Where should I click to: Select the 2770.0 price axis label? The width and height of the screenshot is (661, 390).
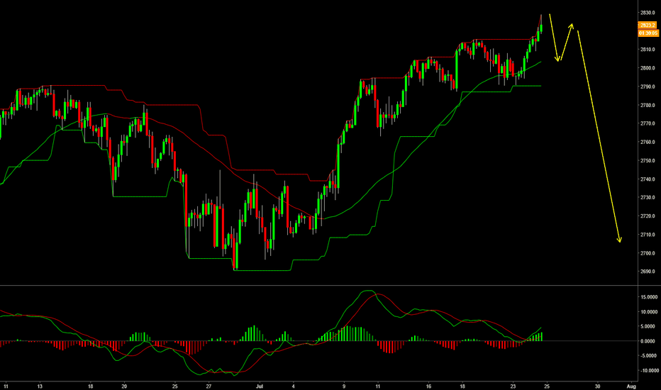(648, 123)
